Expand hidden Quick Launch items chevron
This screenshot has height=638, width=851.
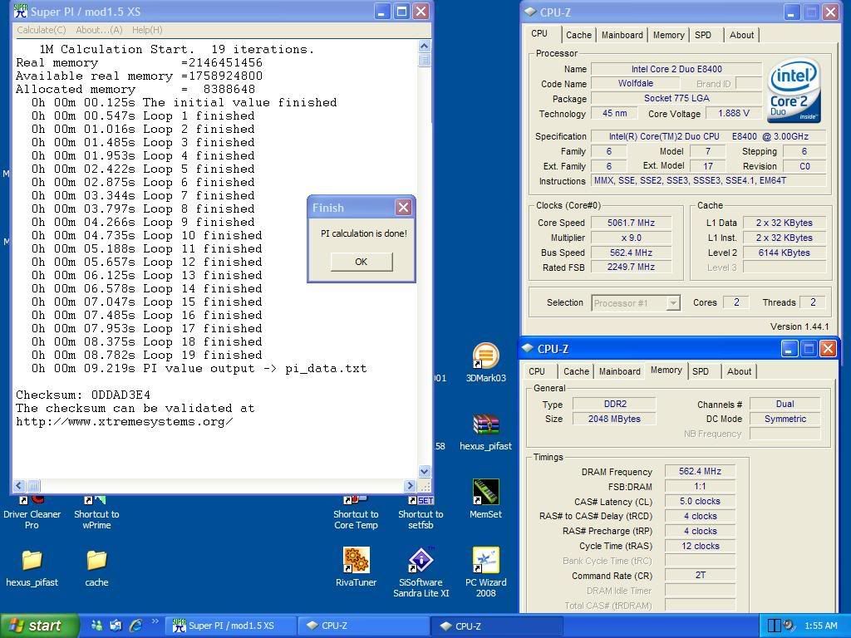coord(155,621)
